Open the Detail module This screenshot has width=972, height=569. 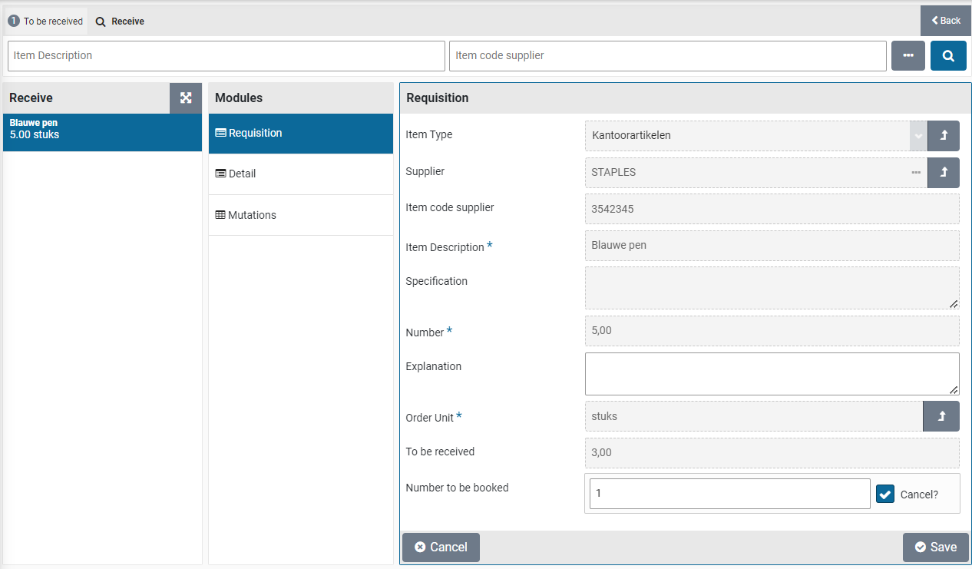click(300, 174)
